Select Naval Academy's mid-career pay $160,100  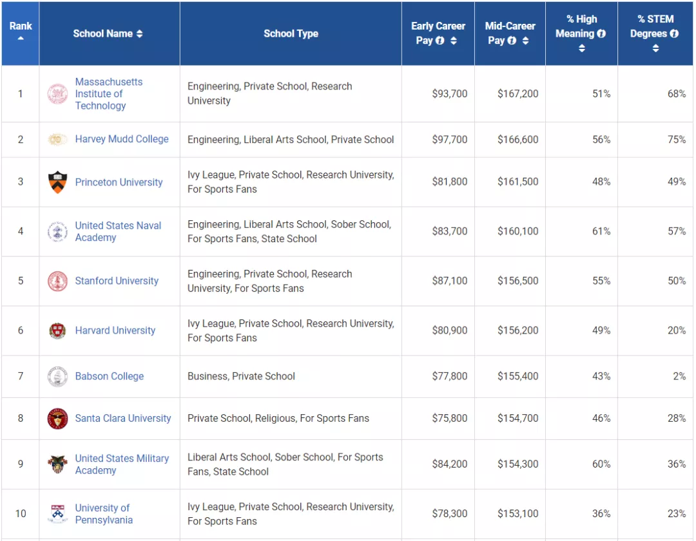(x=517, y=231)
